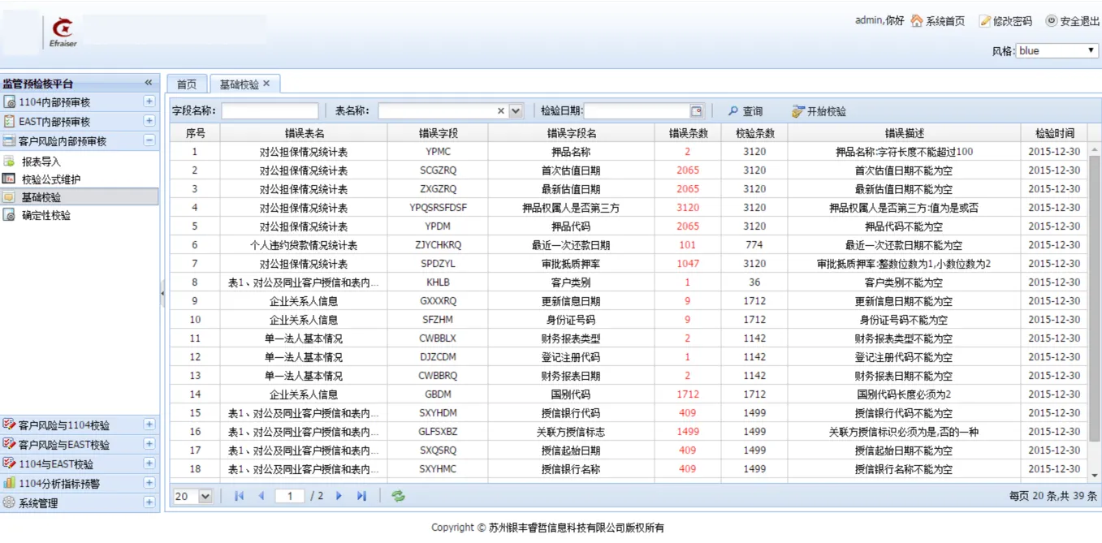Open 确定性校验 in sidebar
The image size is (1102, 543).
coord(45,216)
